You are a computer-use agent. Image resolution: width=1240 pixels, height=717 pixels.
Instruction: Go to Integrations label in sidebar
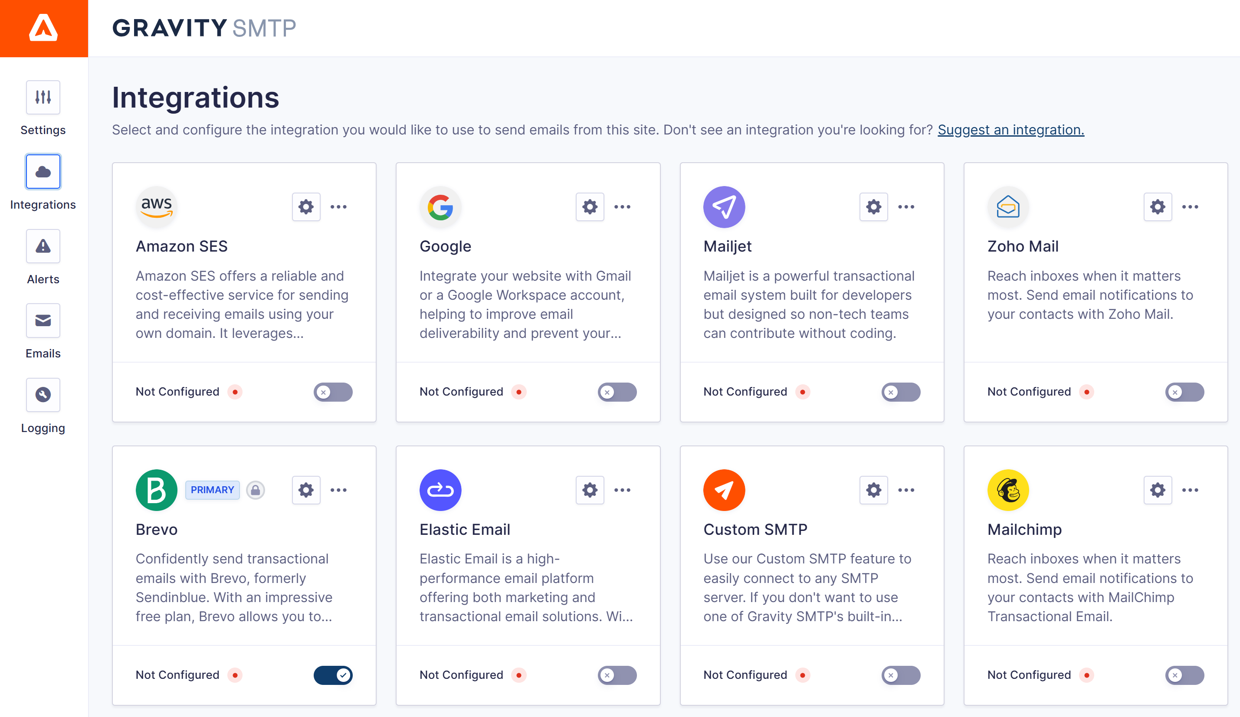[x=43, y=205]
